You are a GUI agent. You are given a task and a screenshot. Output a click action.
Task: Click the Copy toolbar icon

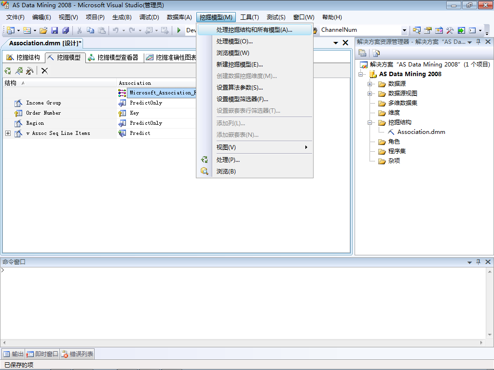click(90, 30)
